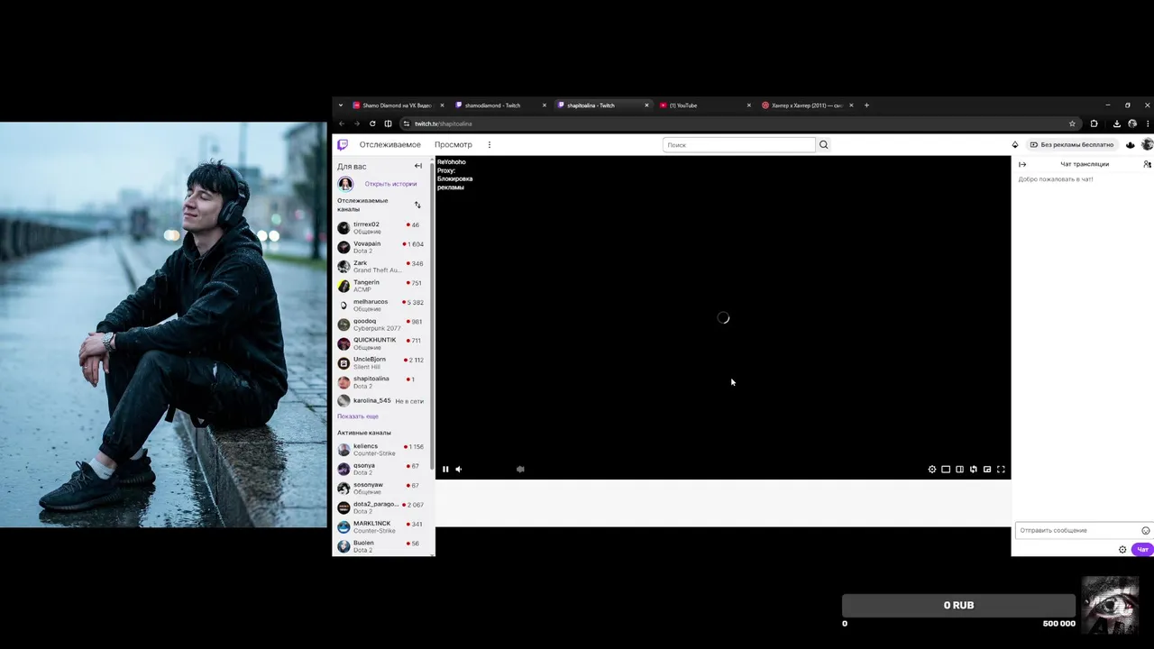Toggle the player's first rectangle layout icon
The image size is (1154, 649).
pos(946,469)
